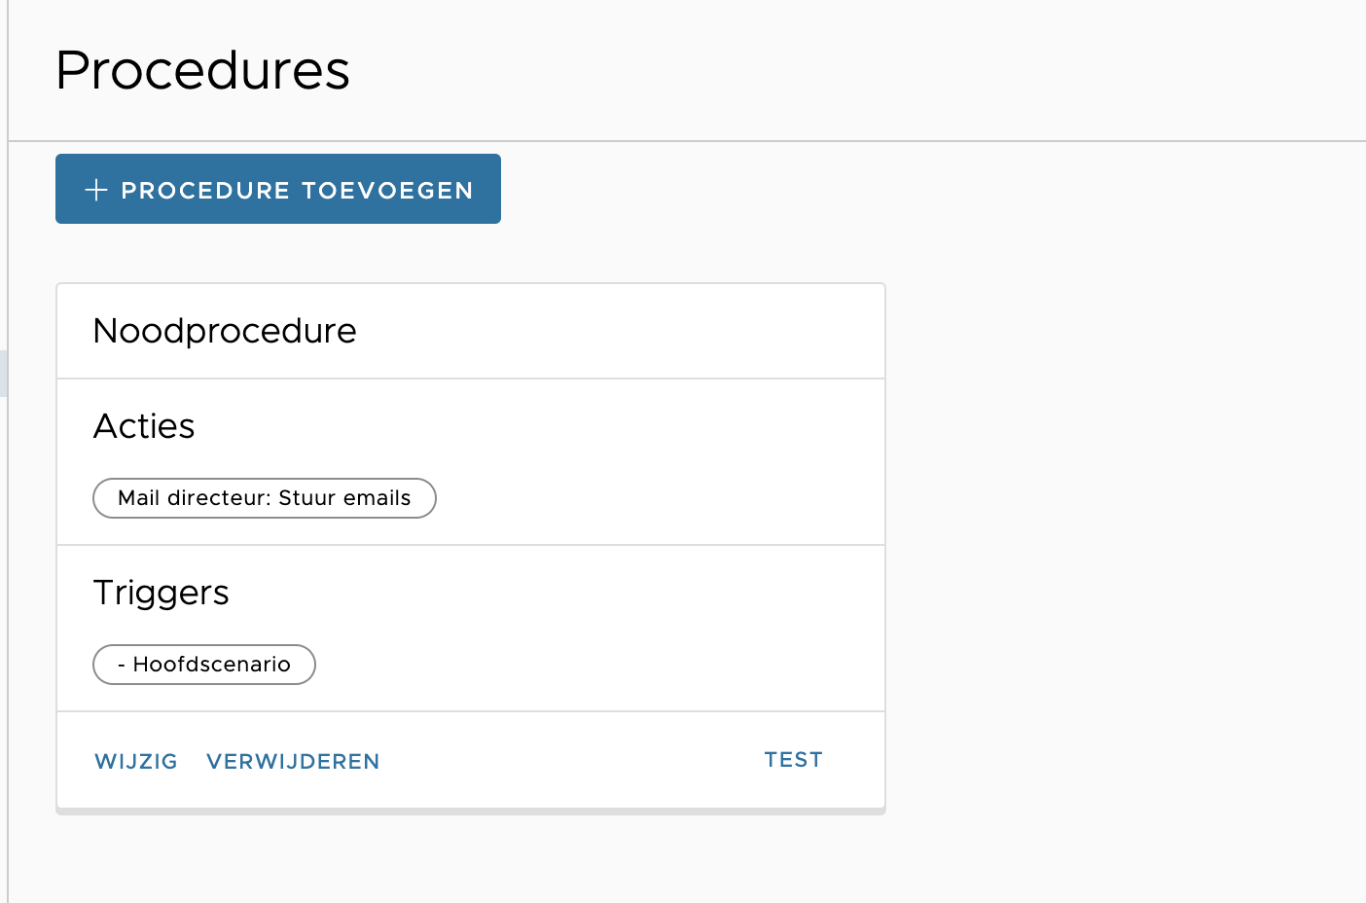Click VERWIJDEREN to delete the procedure
This screenshot has height=903, width=1366.
[x=293, y=761]
